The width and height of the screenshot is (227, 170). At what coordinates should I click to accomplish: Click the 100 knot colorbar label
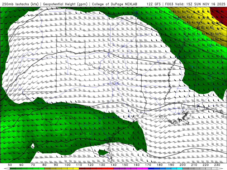[68, 165]
